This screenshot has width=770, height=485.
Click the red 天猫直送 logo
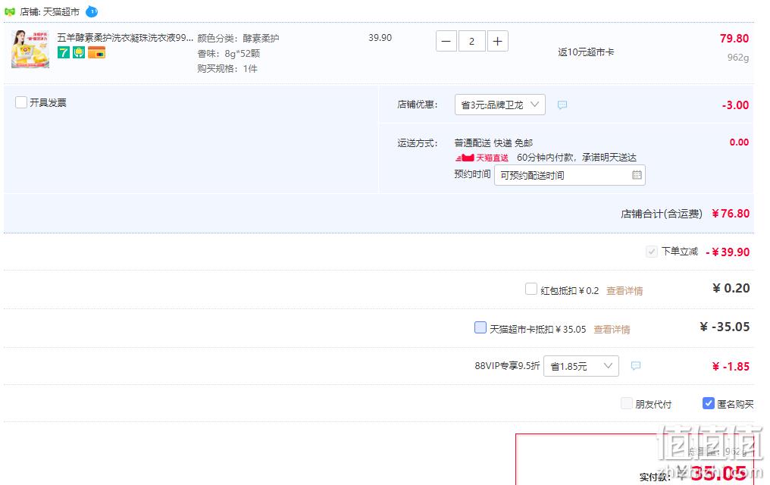(482, 158)
